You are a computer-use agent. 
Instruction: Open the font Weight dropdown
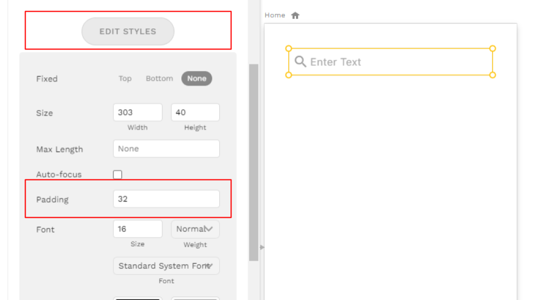pos(195,229)
